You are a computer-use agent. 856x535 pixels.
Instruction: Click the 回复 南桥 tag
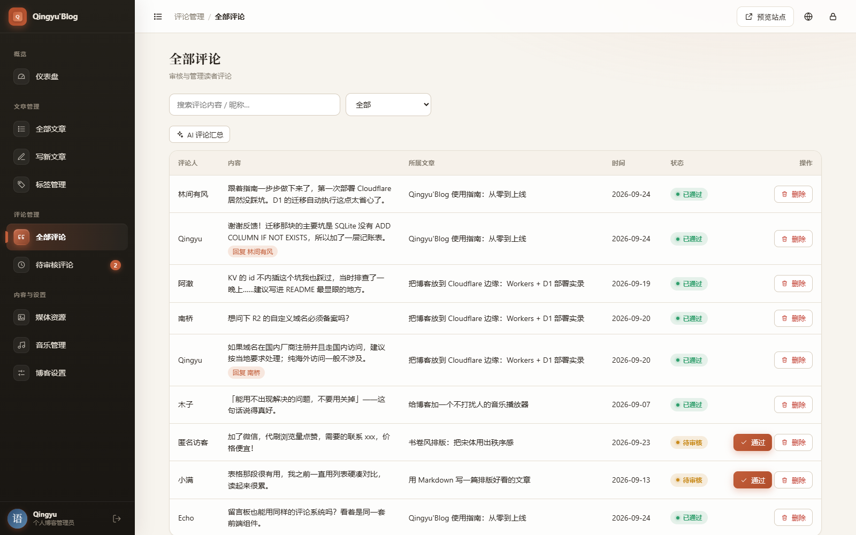tap(246, 372)
